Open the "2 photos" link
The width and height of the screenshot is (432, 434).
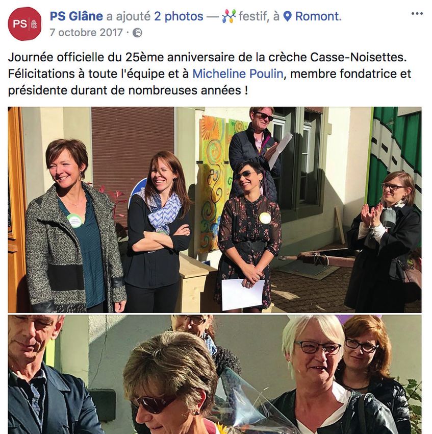(x=179, y=16)
